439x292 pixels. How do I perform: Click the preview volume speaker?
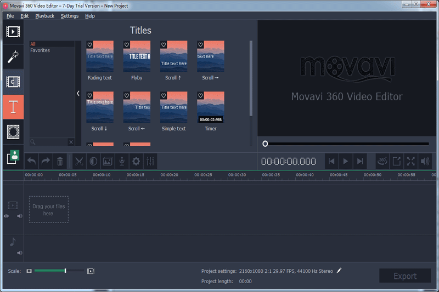coord(425,161)
